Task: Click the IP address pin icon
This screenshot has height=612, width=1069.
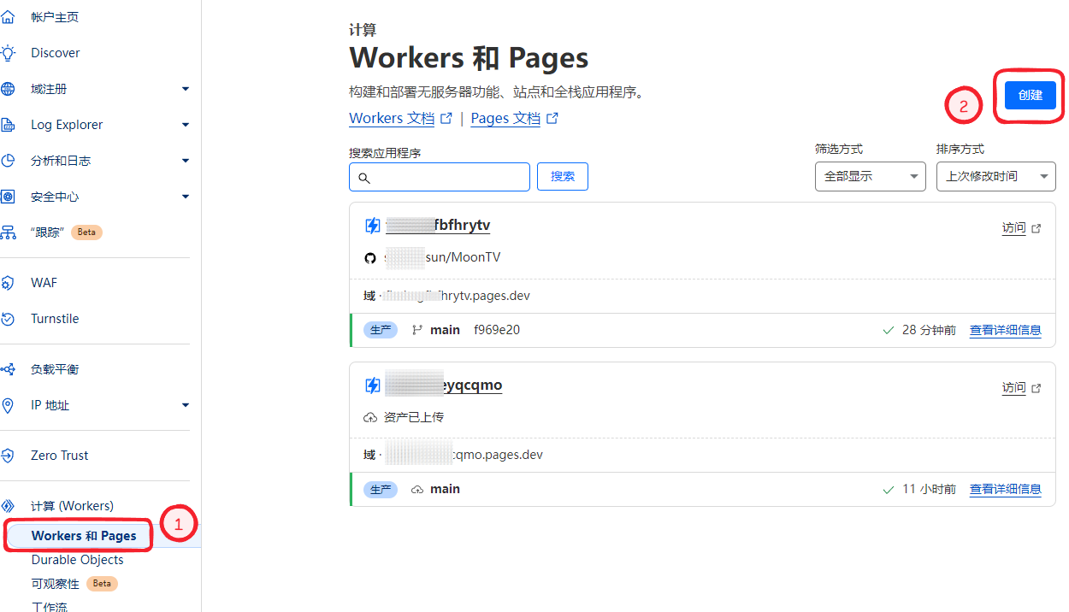Action: (x=8, y=405)
